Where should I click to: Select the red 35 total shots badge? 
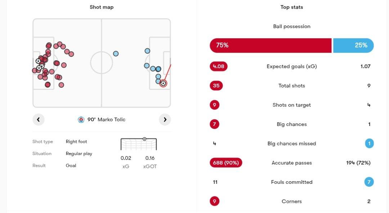(216, 86)
